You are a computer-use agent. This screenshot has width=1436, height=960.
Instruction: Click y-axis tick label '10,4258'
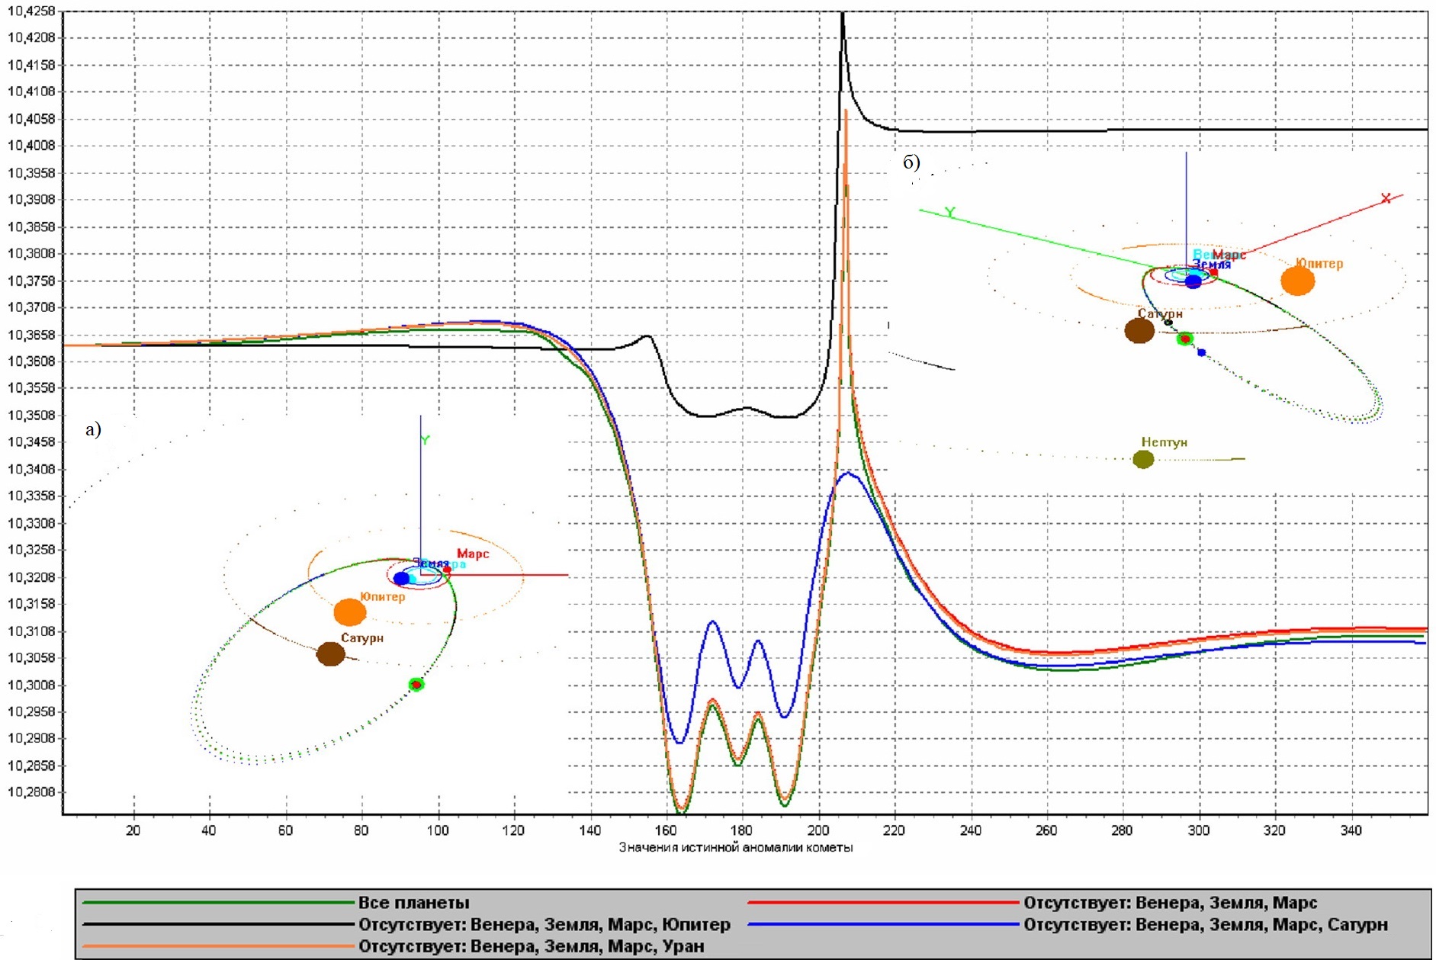pos(31,11)
